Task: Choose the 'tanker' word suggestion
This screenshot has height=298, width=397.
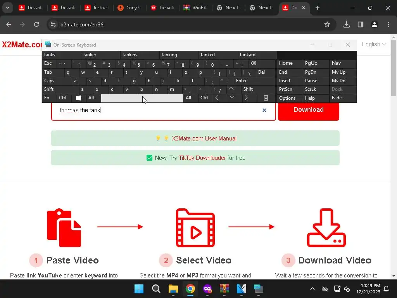Action: (101, 55)
